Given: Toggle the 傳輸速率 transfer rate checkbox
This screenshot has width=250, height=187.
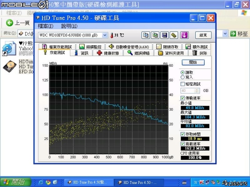Looking at the screenshot, I should 182,98.
